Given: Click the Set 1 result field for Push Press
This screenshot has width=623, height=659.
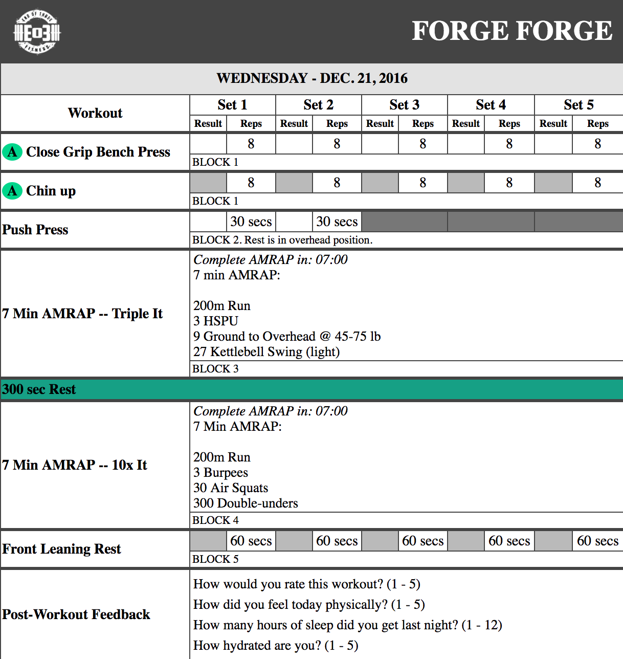Looking at the screenshot, I should (x=208, y=222).
